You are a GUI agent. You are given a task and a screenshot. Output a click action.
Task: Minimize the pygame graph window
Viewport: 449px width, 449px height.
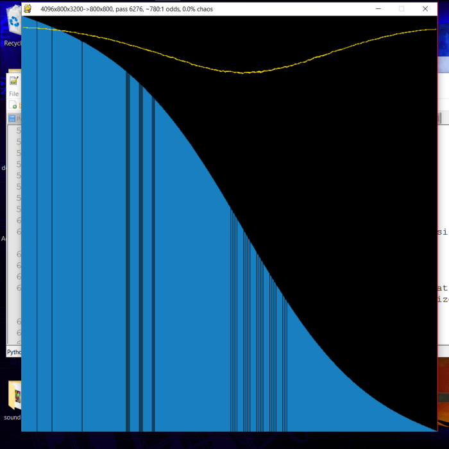(378, 9)
